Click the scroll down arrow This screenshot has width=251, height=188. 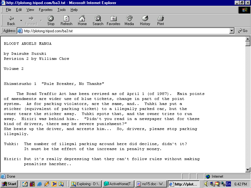[248, 170]
